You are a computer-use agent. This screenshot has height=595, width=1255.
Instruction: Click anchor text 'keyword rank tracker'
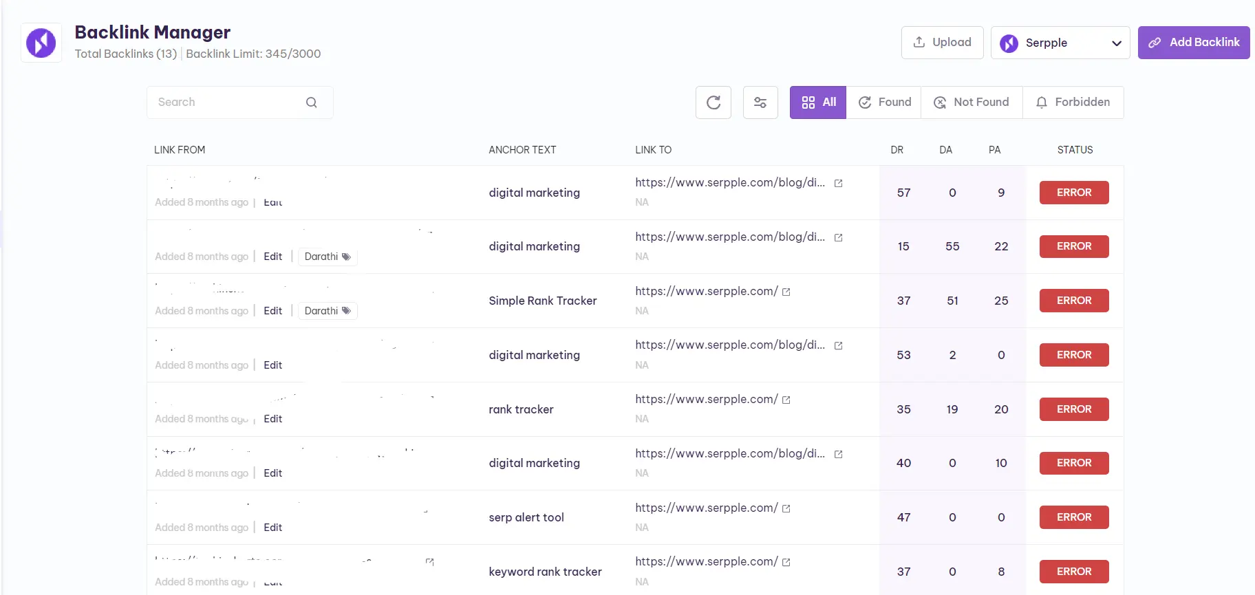(x=545, y=572)
